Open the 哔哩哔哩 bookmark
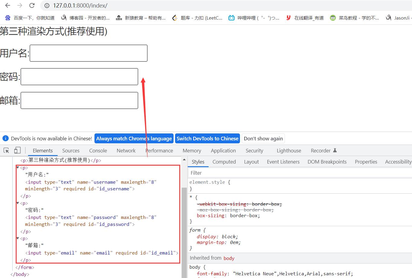Screen dimensions: 412x278 pyautogui.click(x=254, y=18)
